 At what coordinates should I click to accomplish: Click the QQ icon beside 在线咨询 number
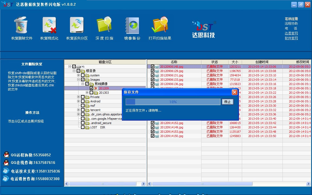(x=6, y=163)
